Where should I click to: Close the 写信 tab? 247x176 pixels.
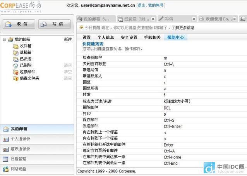(194, 19)
